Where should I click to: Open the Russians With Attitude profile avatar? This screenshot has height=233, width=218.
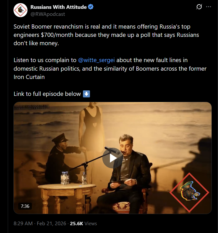(20, 10)
